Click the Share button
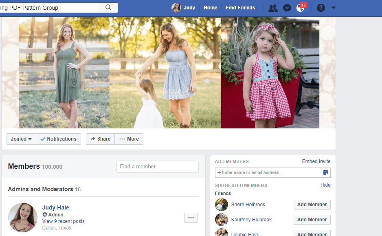This screenshot has width=382, height=236. pyautogui.click(x=100, y=139)
